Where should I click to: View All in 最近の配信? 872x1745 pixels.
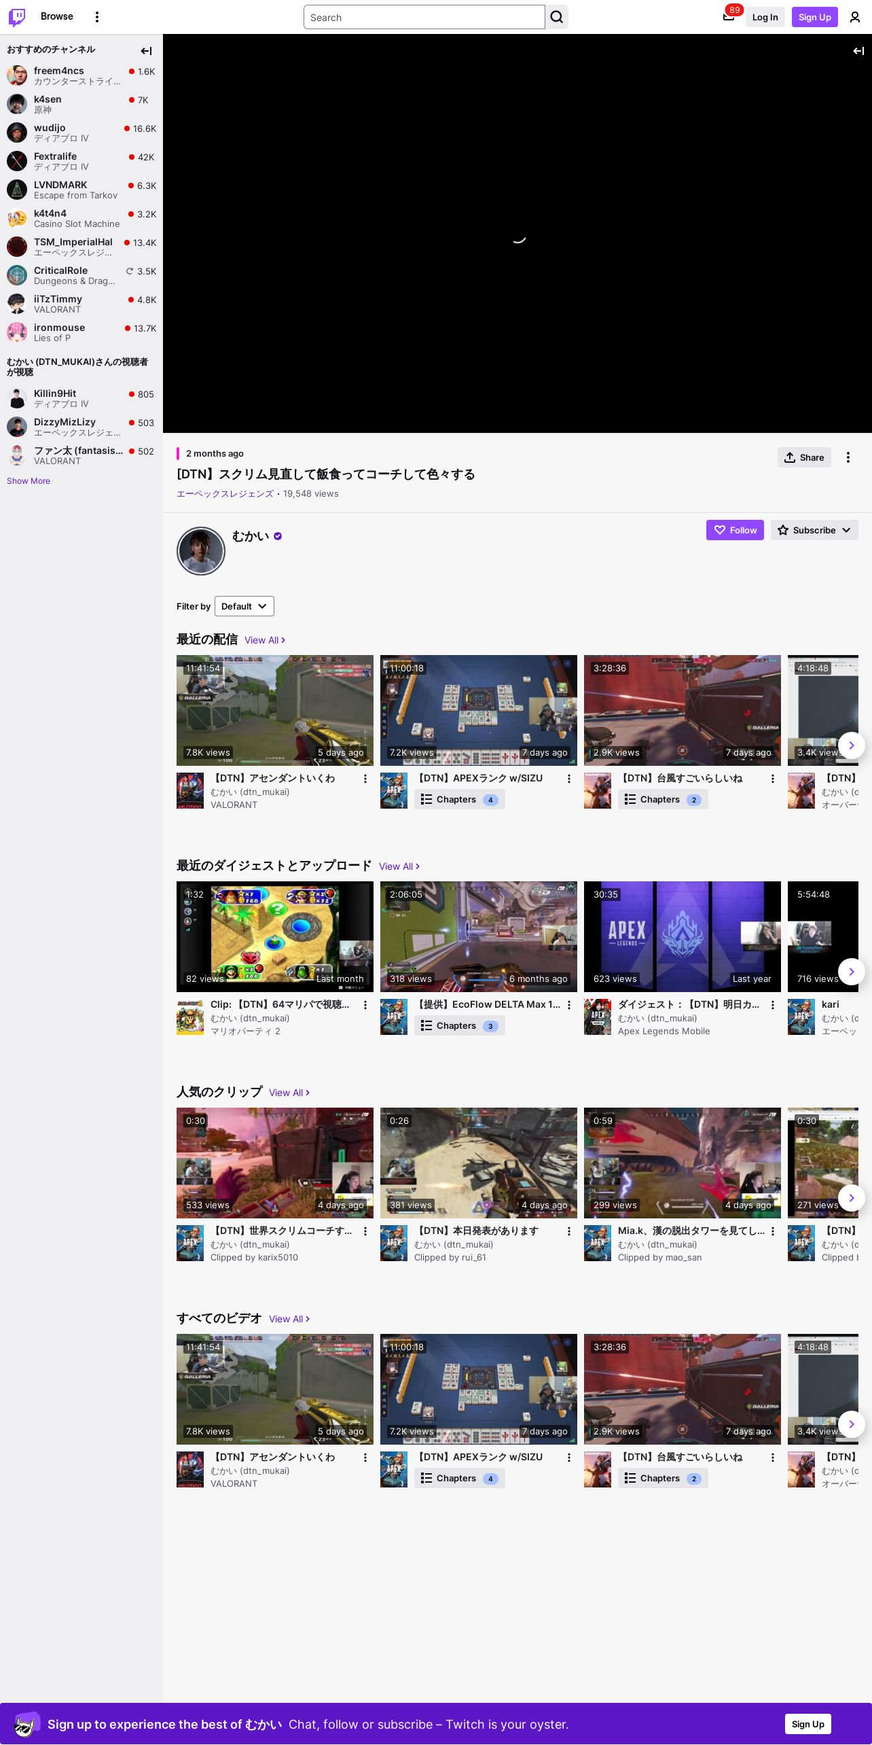(x=265, y=640)
